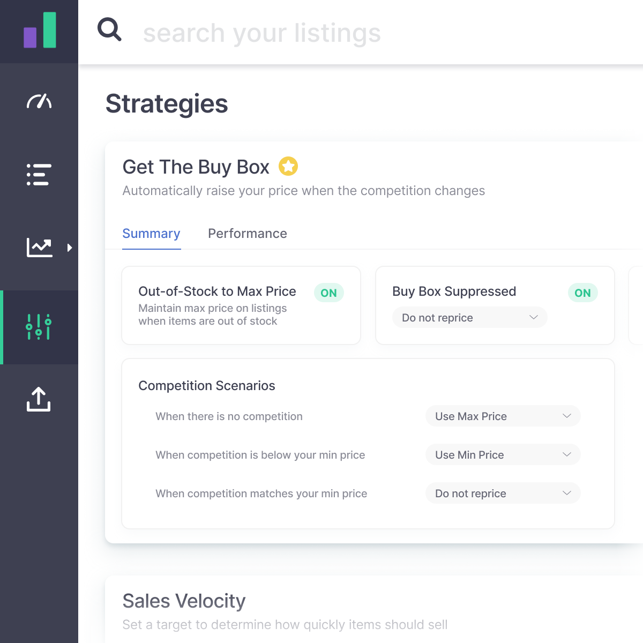Switch to the Performance tab
The height and width of the screenshot is (643, 643).
click(248, 234)
